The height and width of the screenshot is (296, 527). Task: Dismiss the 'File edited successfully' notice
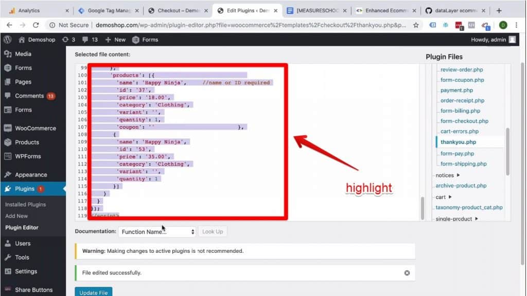click(x=407, y=273)
